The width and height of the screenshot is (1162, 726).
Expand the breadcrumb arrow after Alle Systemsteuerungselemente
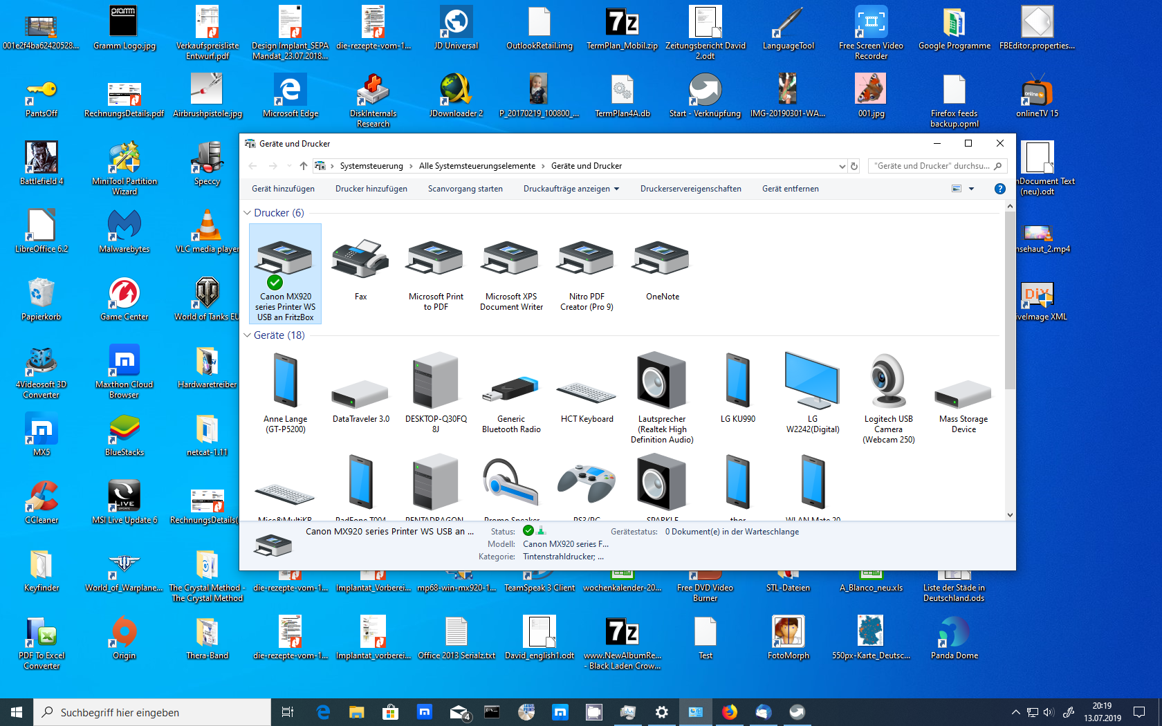(544, 166)
